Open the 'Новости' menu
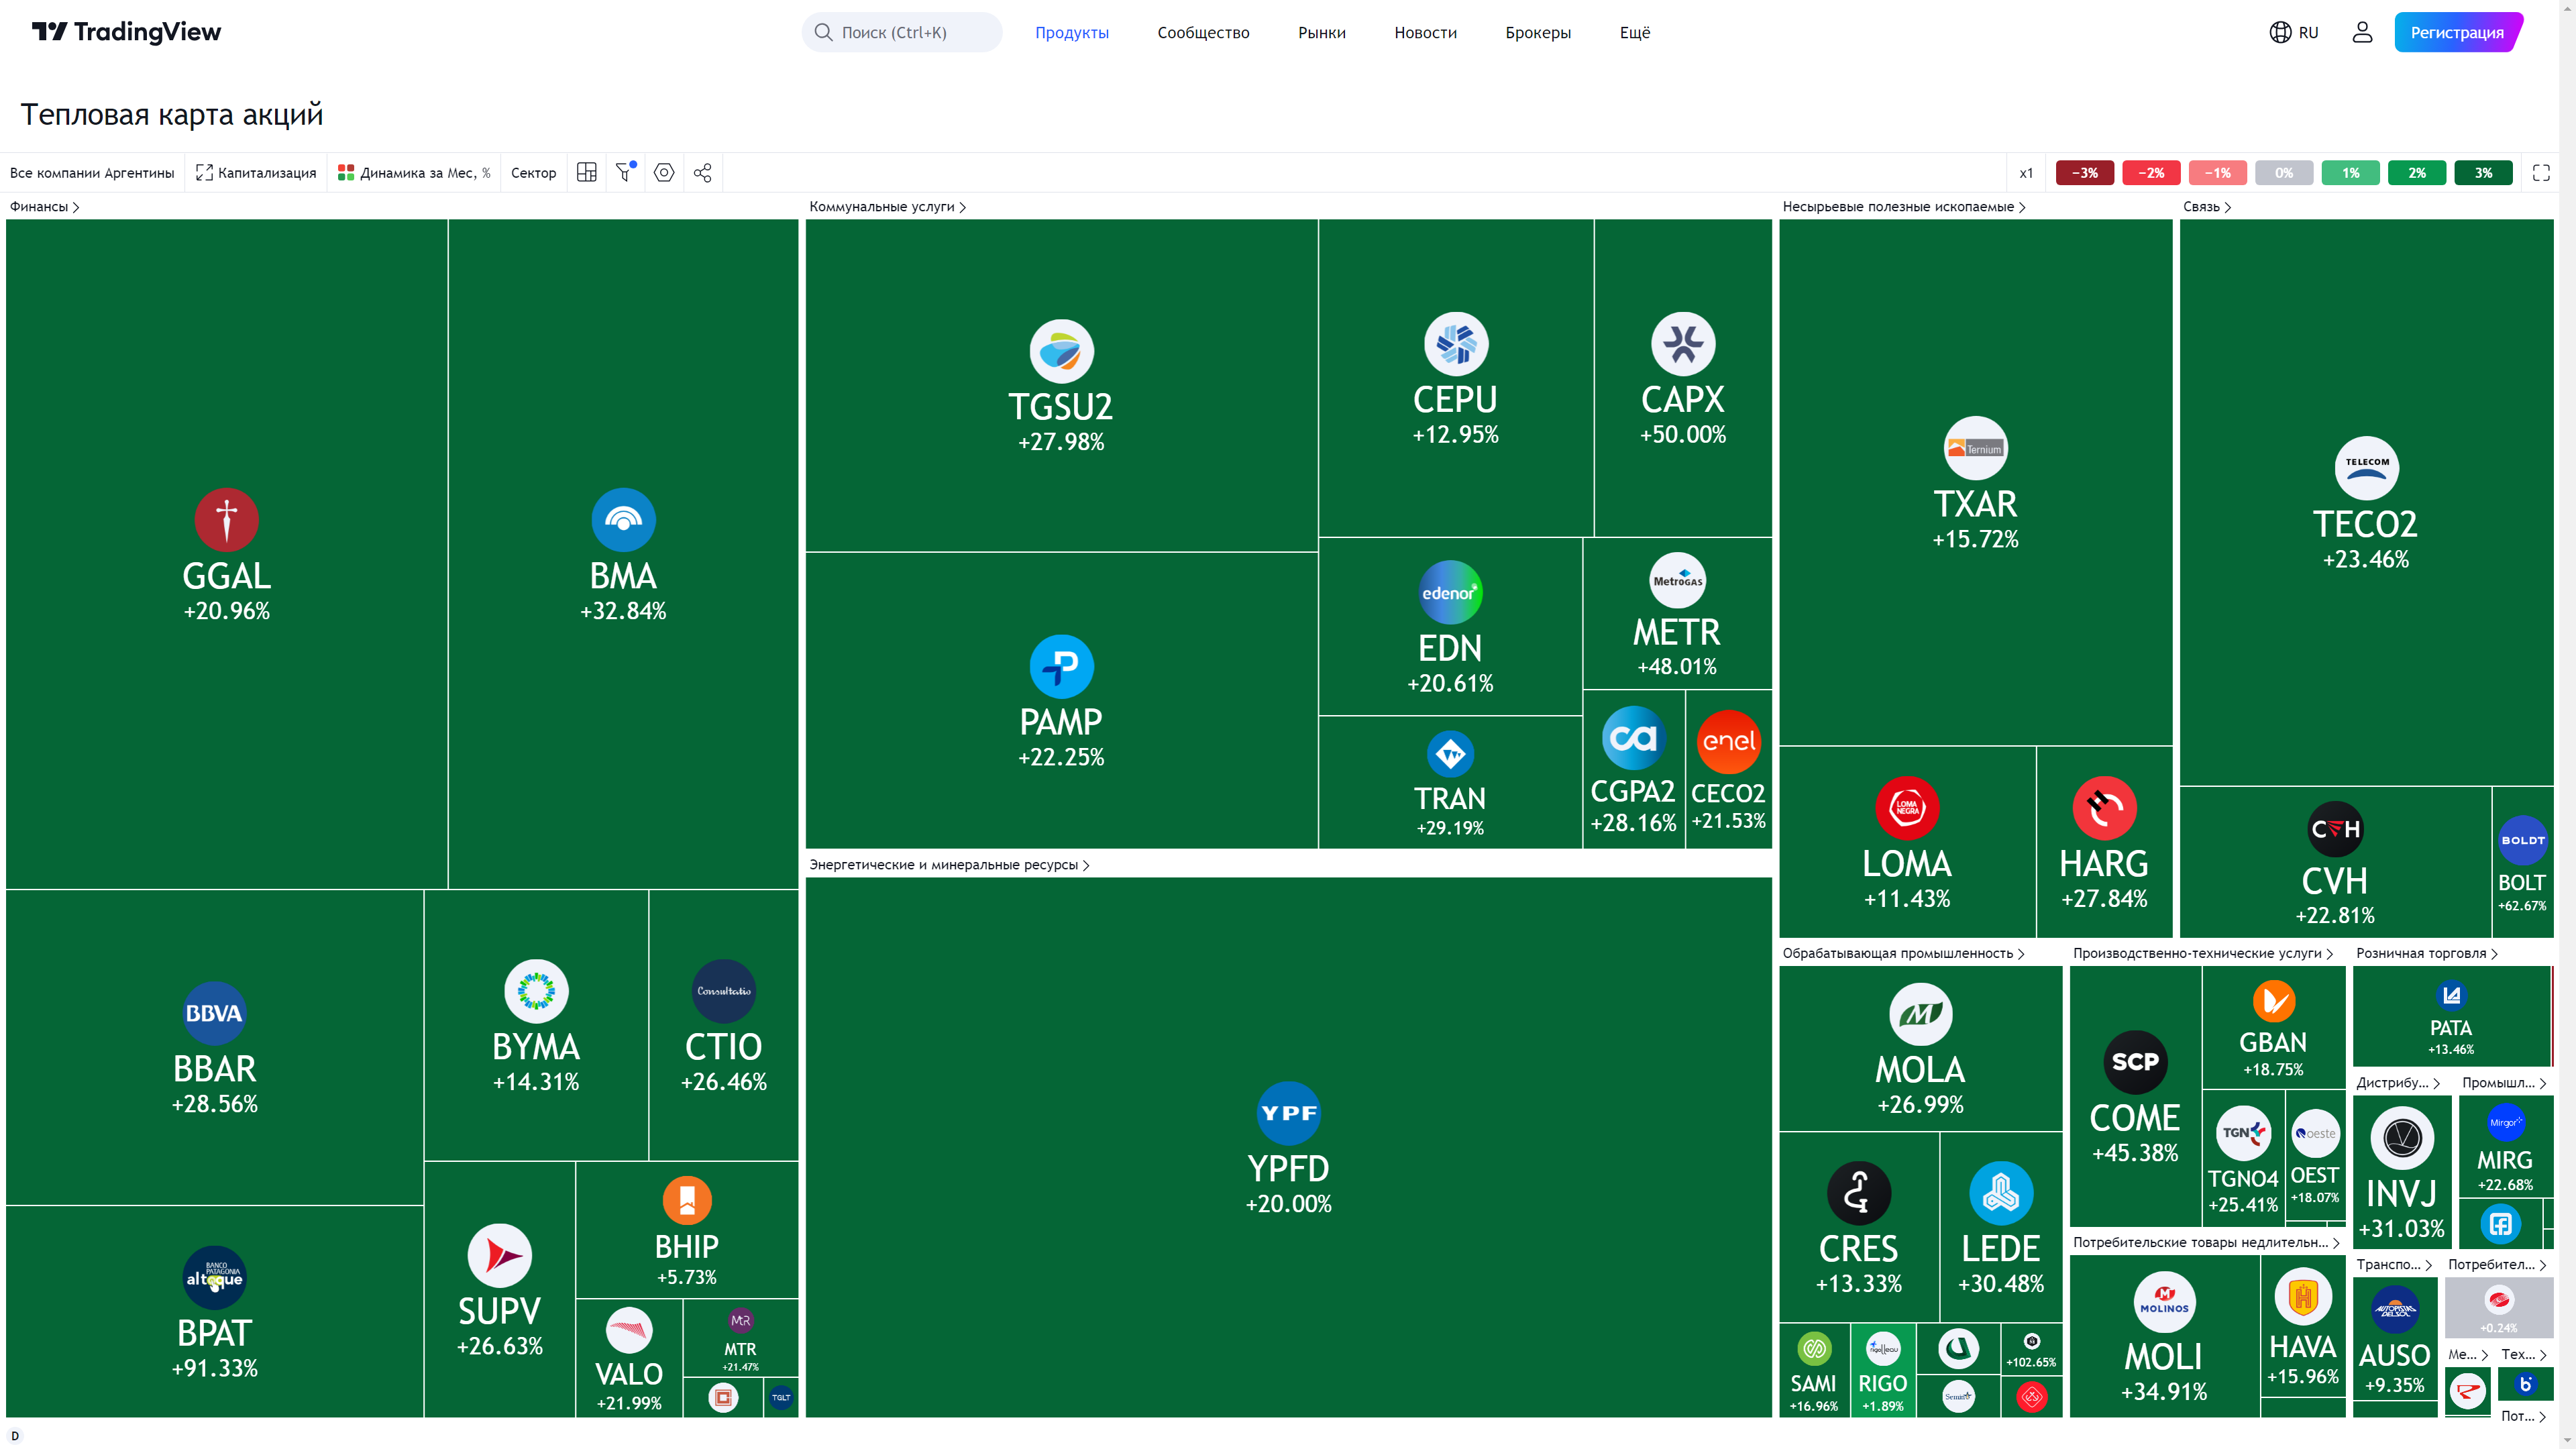2576x1449 pixels. [1425, 32]
